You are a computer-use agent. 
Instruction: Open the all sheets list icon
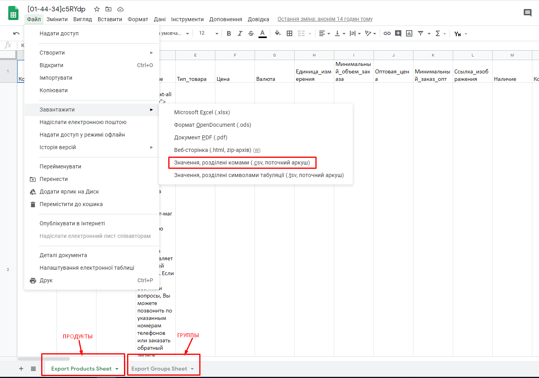[33, 369]
